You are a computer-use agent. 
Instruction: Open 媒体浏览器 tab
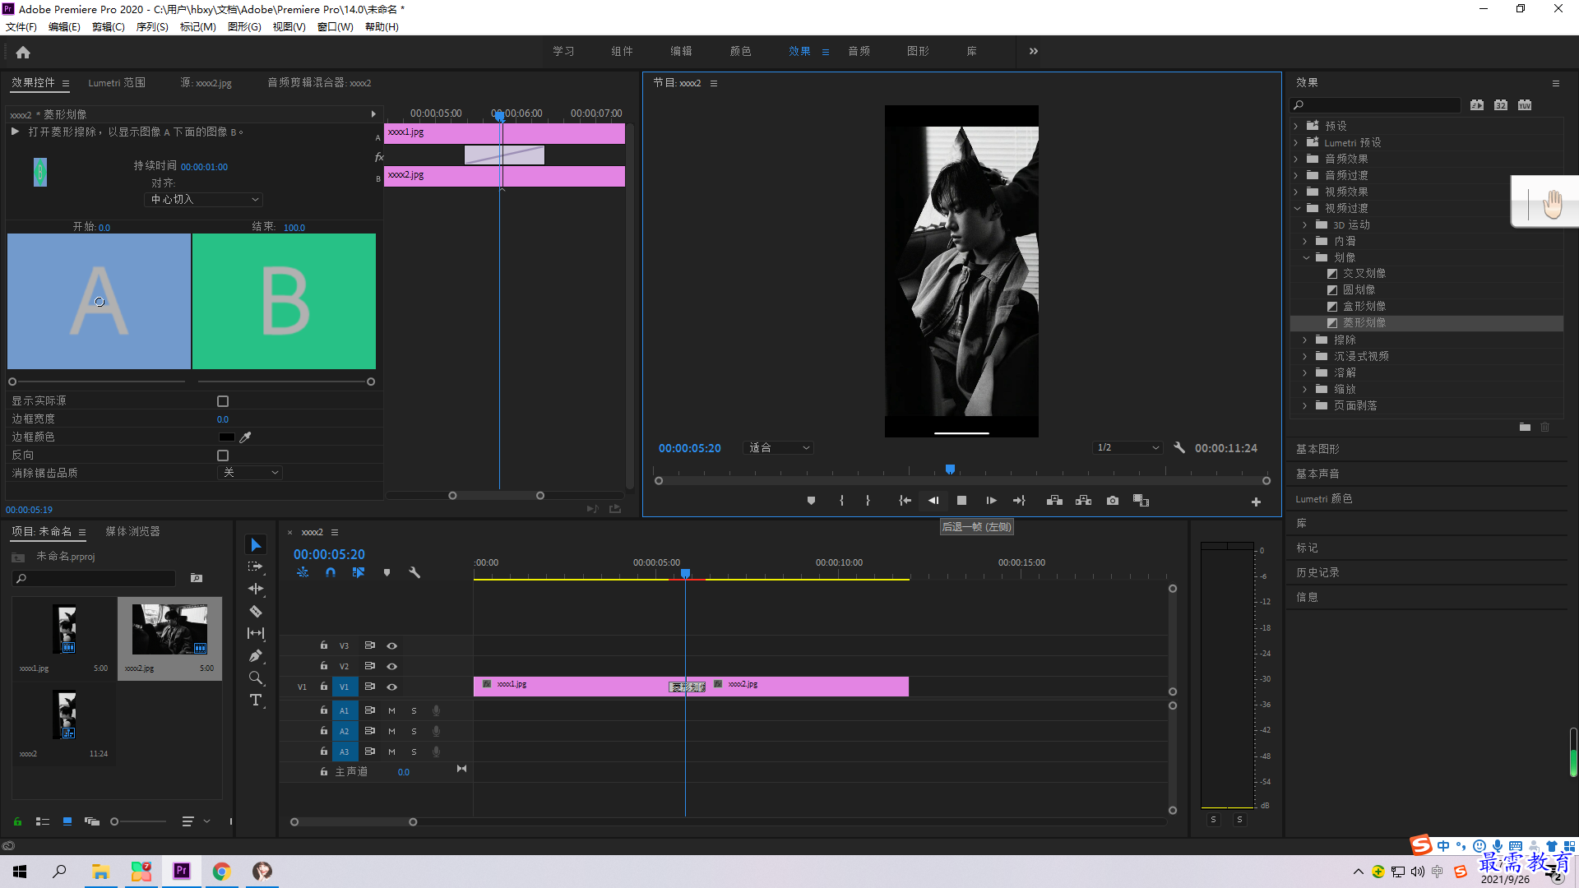[132, 532]
